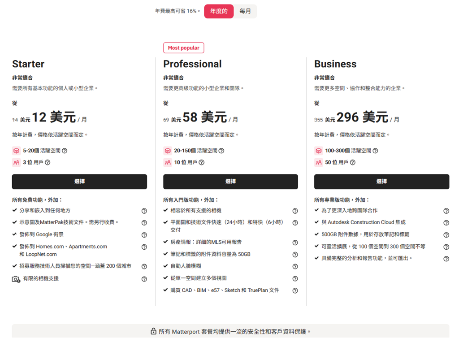Open info for 500GB 附件數據 feature
459x338 pixels.
(446, 235)
